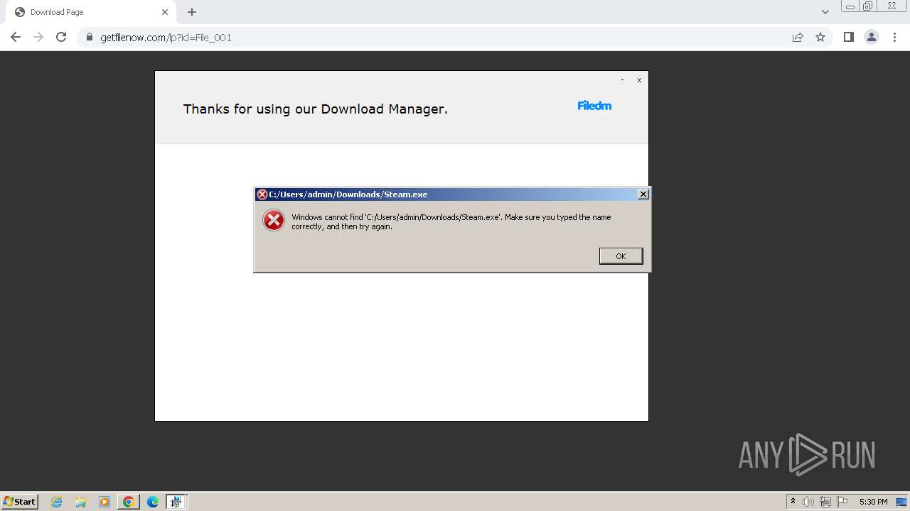Open volume control in tray
The image size is (910, 511).
click(x=808, y=502)
